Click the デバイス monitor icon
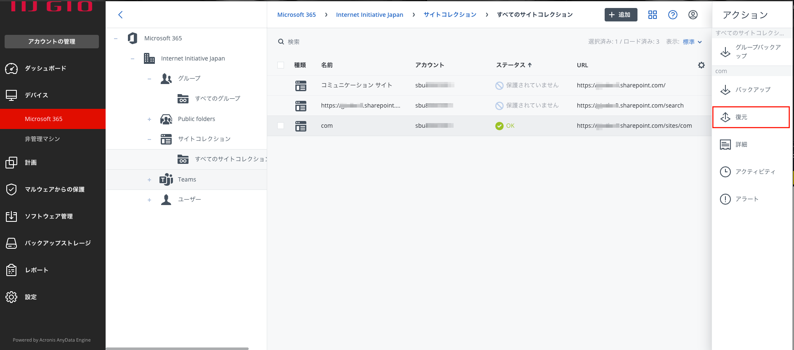This screenshot has width=794, height=350. tap(11, 95)
